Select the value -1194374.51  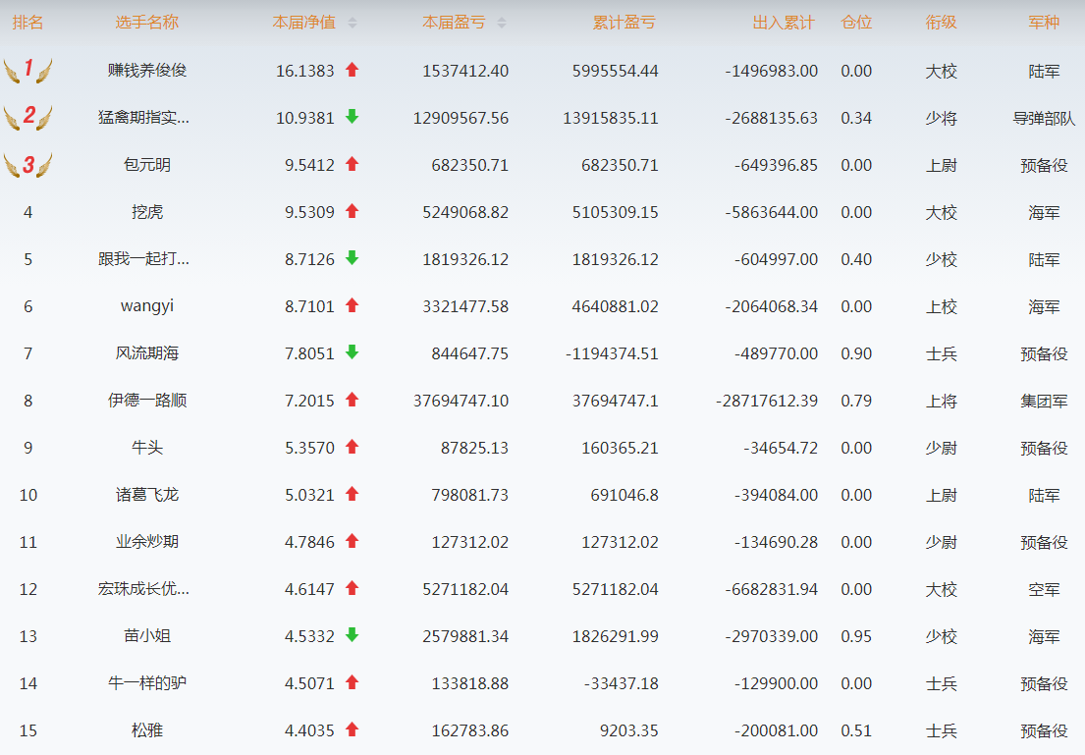click(612, 353)
